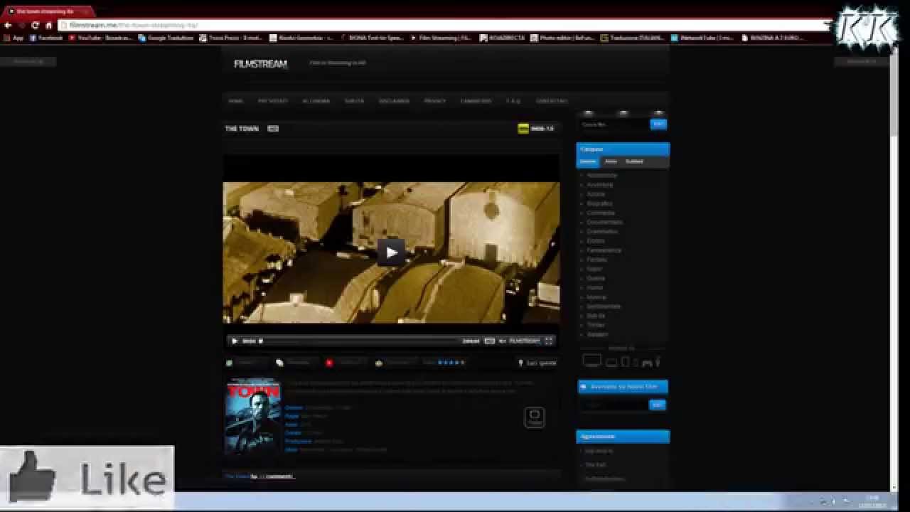Click the laptop device icon
The width and height of the screenshot is (910, 512).
tap(611, 363)
